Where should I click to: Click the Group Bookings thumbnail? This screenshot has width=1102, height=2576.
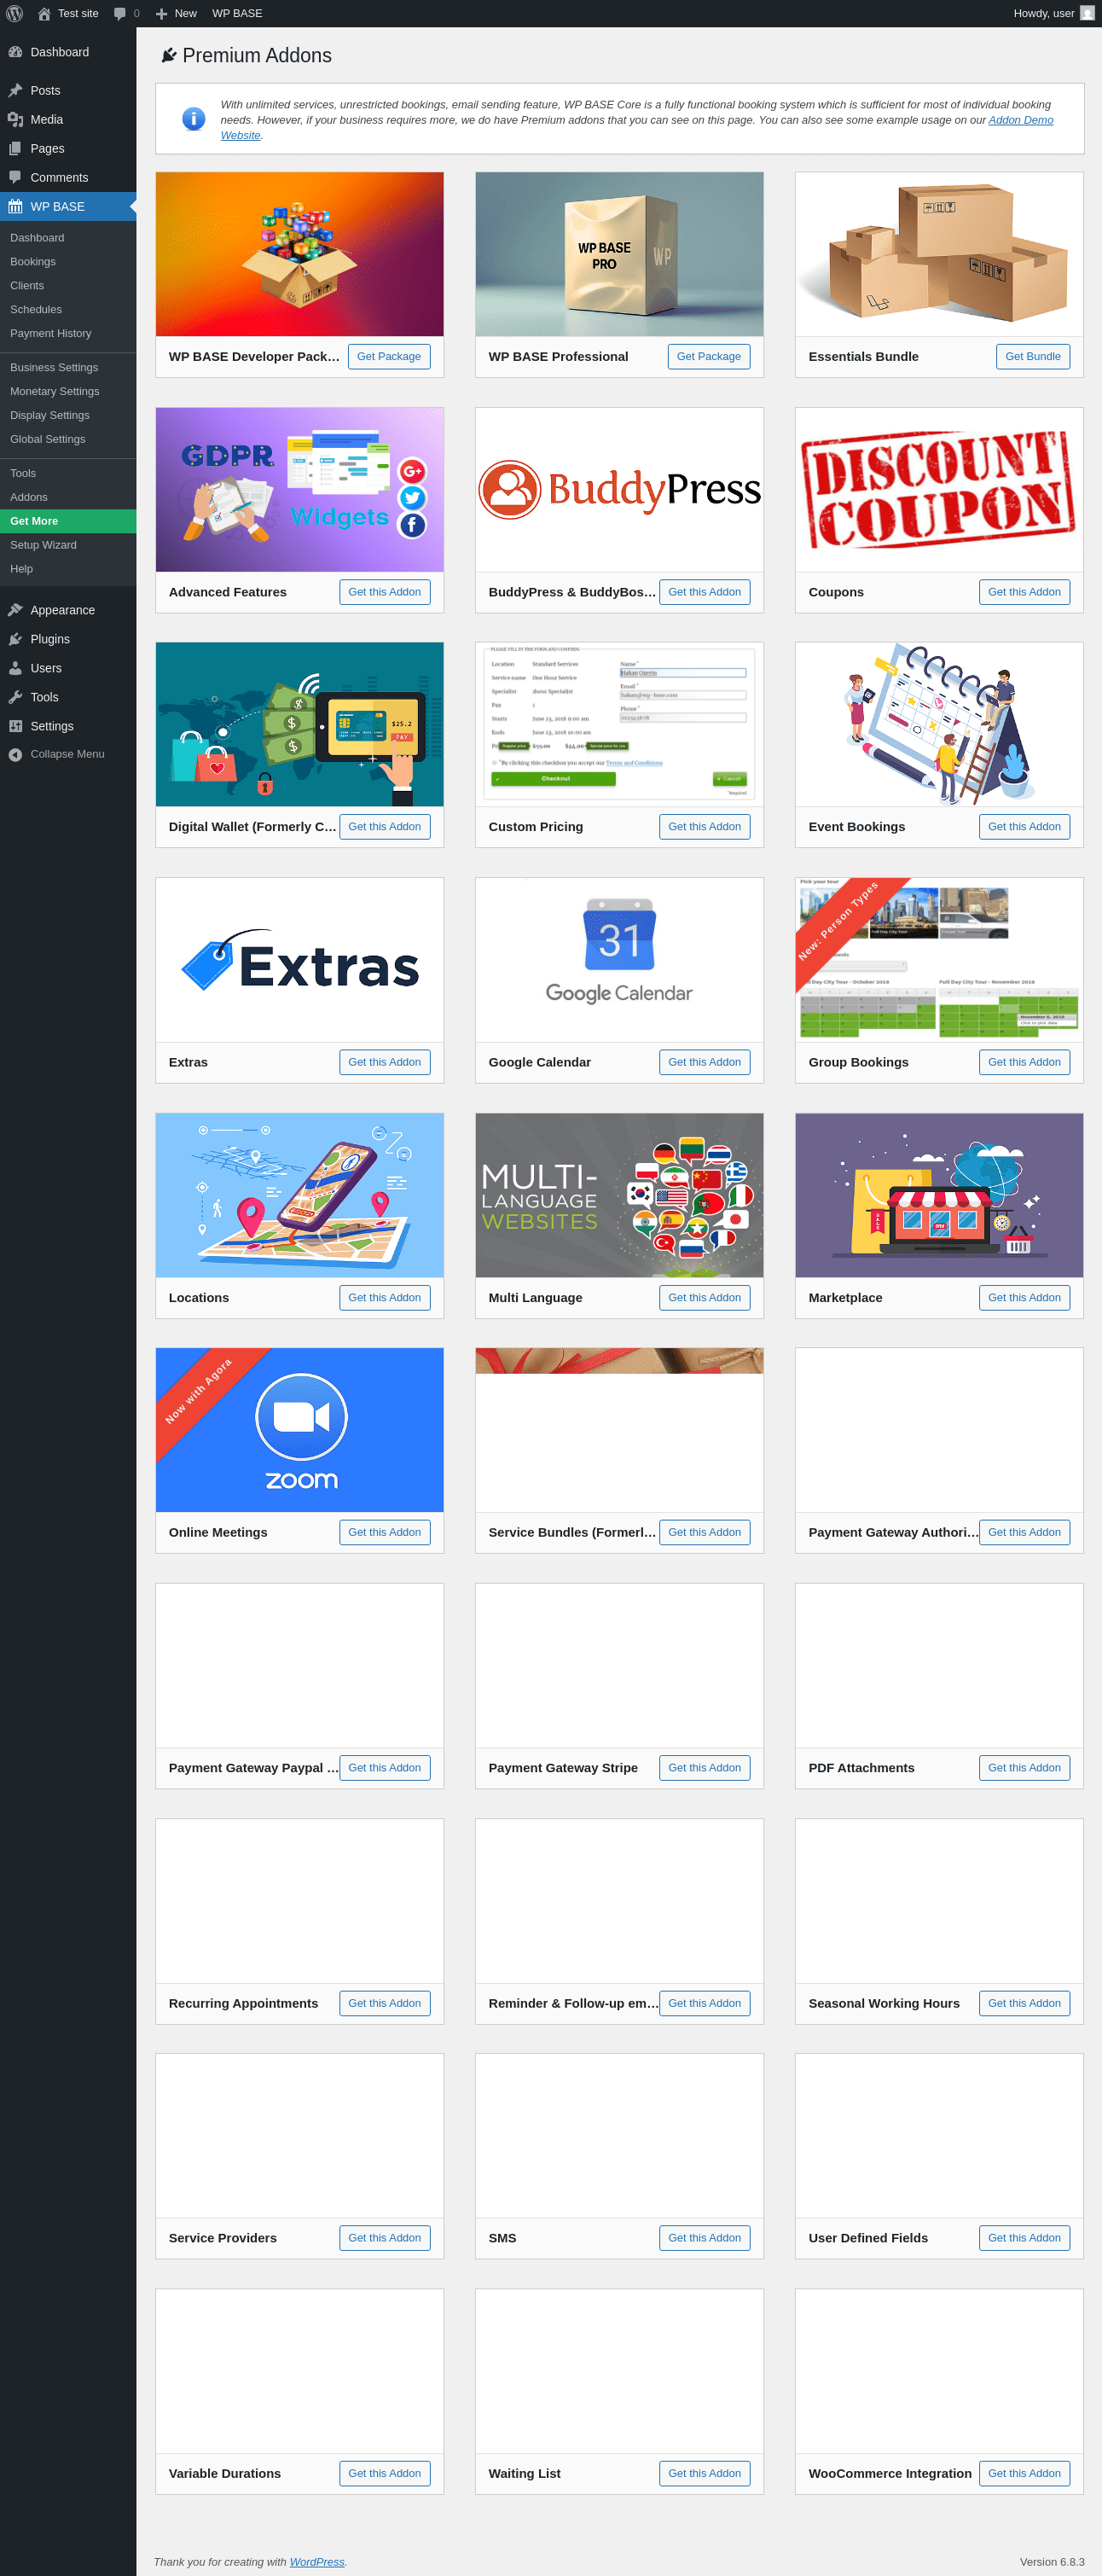coord(939,960)
